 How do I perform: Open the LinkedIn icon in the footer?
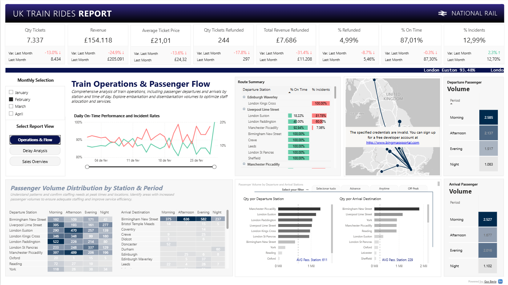[x=500, y=281]
